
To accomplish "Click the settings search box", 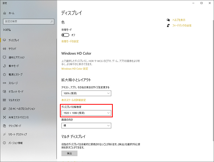I will [x=28, y=21].
